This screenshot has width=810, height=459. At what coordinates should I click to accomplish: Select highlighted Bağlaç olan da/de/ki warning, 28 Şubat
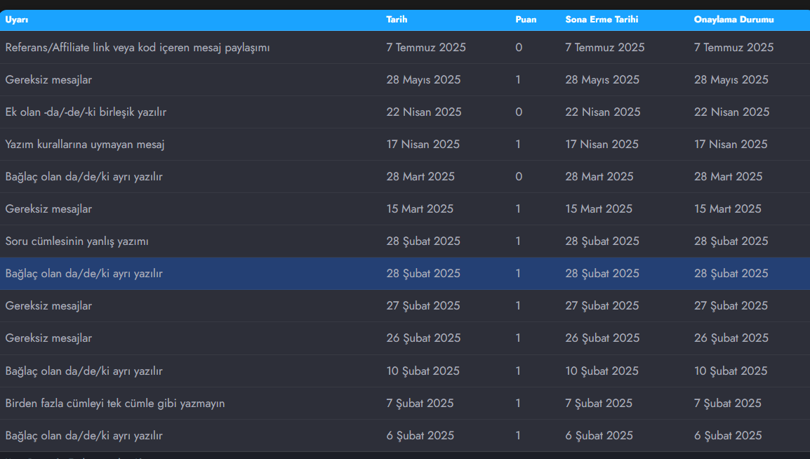(x=84, y=274)
